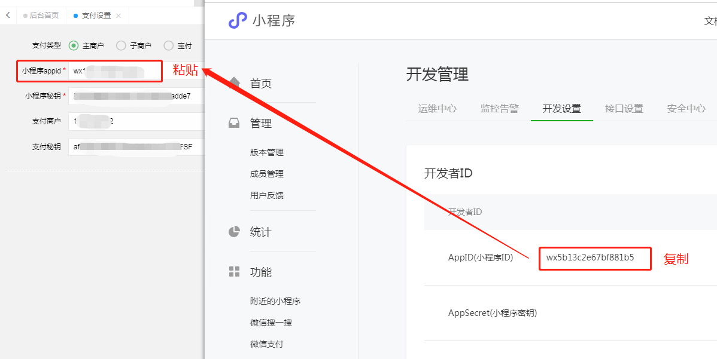
Task: Select the 子商户 payment type radio
Action: (121, 45)
